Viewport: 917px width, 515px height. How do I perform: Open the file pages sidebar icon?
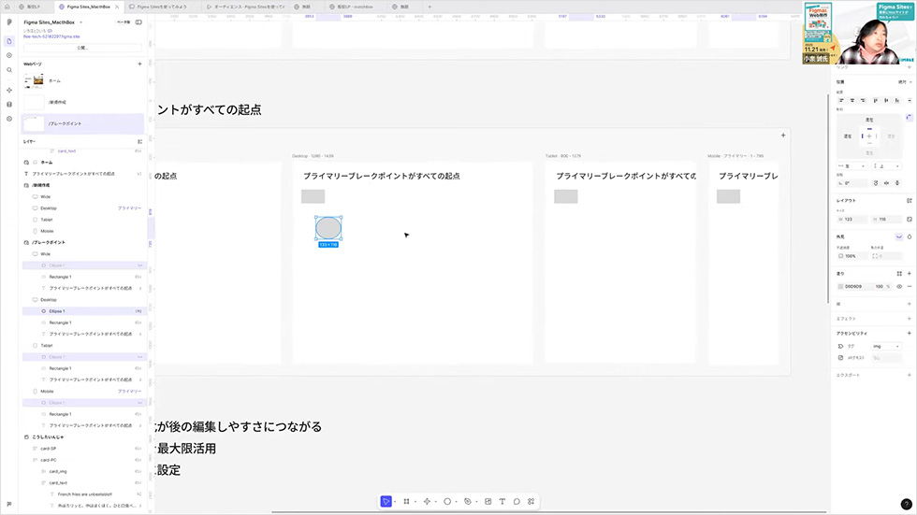[8, 41]
